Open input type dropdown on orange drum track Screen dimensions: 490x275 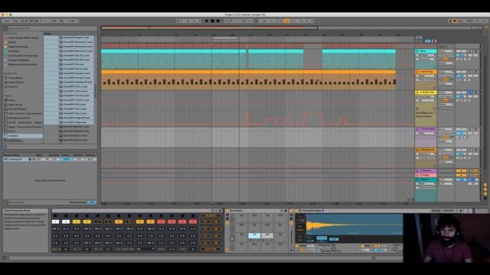(x=446, y=72)
